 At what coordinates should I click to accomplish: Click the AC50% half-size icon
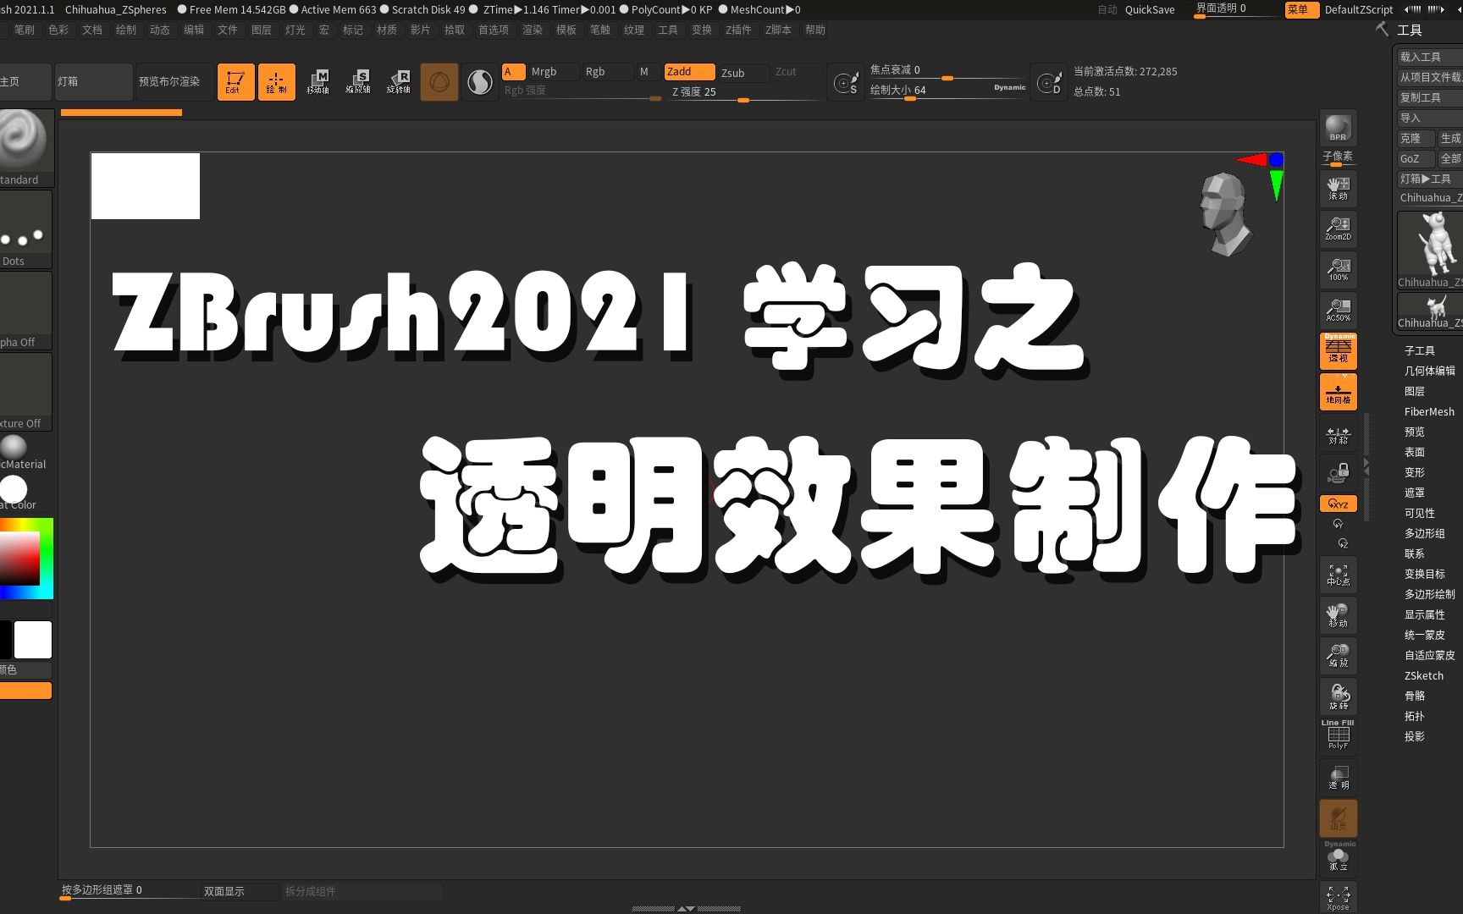click(x=1338, y=310)
